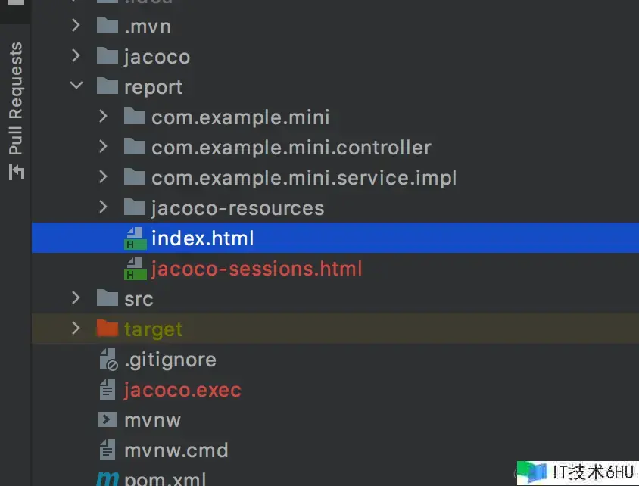The height and width of the screenshot is (486, 639).
Task: Expand the jacoco folder arrow
Action: click(x=76, y=57)
